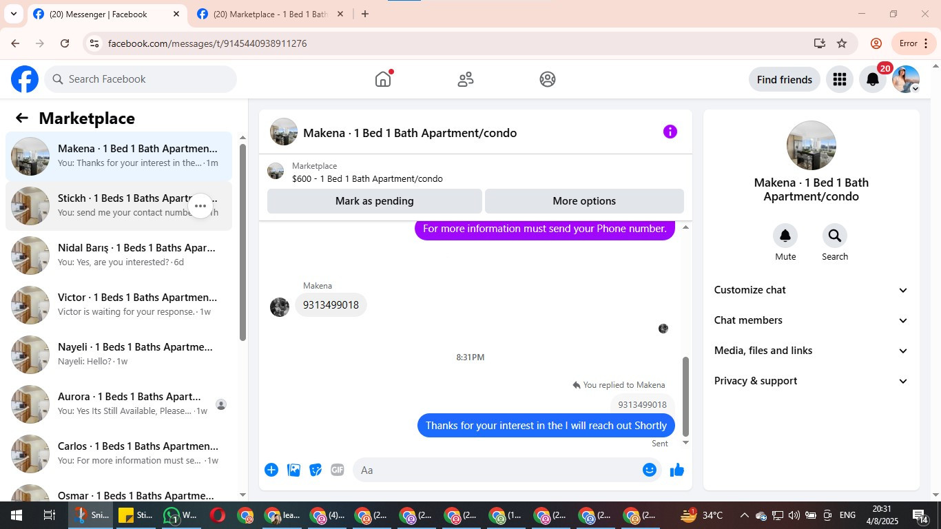
Task: Expand Chat members section
Action: click(811, 320)
